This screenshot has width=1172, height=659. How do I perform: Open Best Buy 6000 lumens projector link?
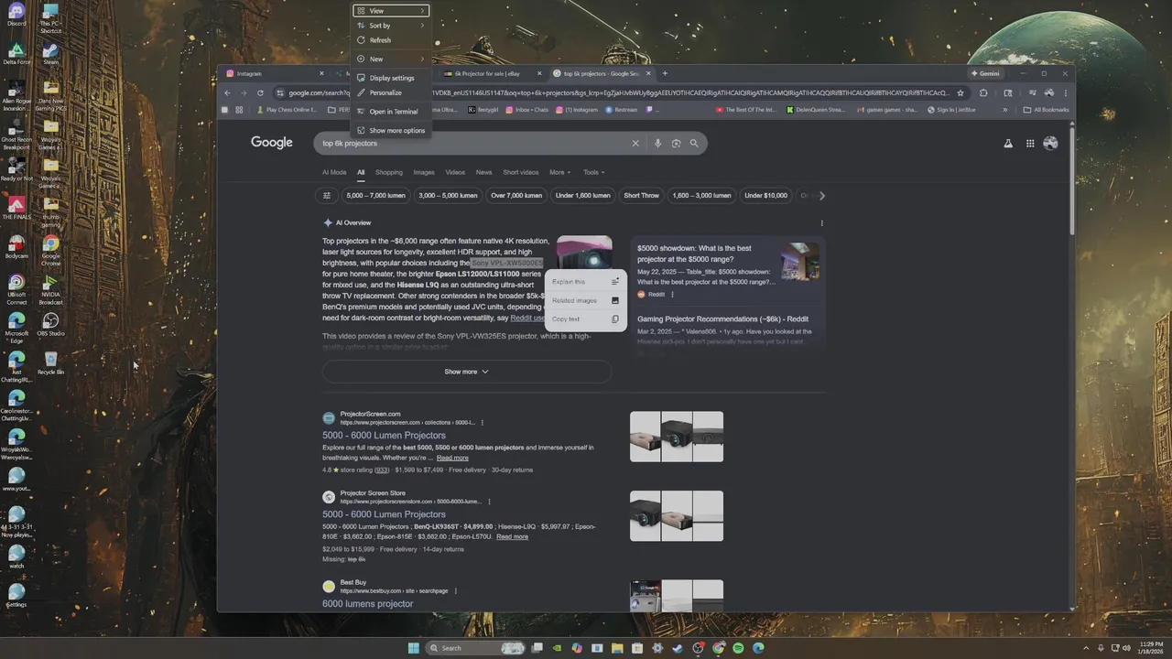pos(367,604)
